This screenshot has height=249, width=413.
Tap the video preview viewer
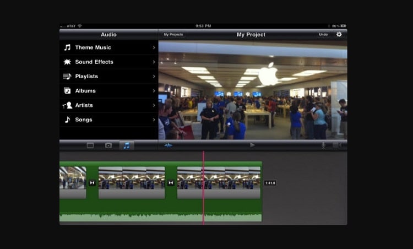click(x=253, y=90)
